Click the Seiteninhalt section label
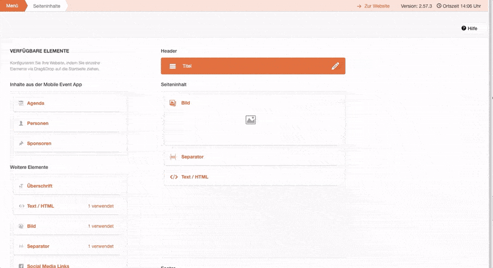This screenshot has width=493, height=268. 174,84
